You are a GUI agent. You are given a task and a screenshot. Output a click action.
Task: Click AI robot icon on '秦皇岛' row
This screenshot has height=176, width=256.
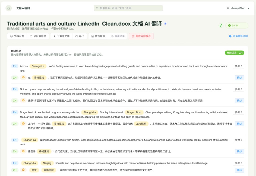coord(23,151)
